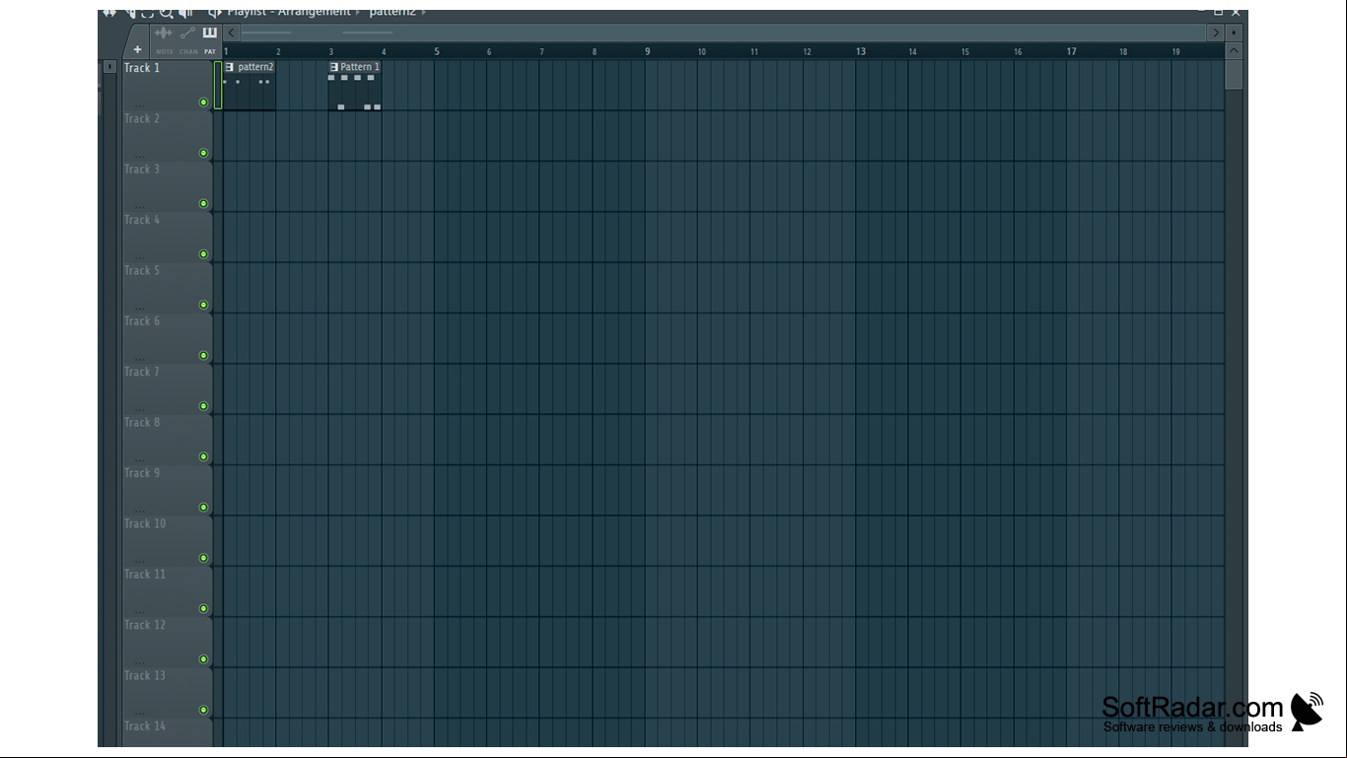Jump to bar 9 on the timeline ruler
Viewport: 1347px width, 758px height.
pyautogui.click(x=648, y=51)
